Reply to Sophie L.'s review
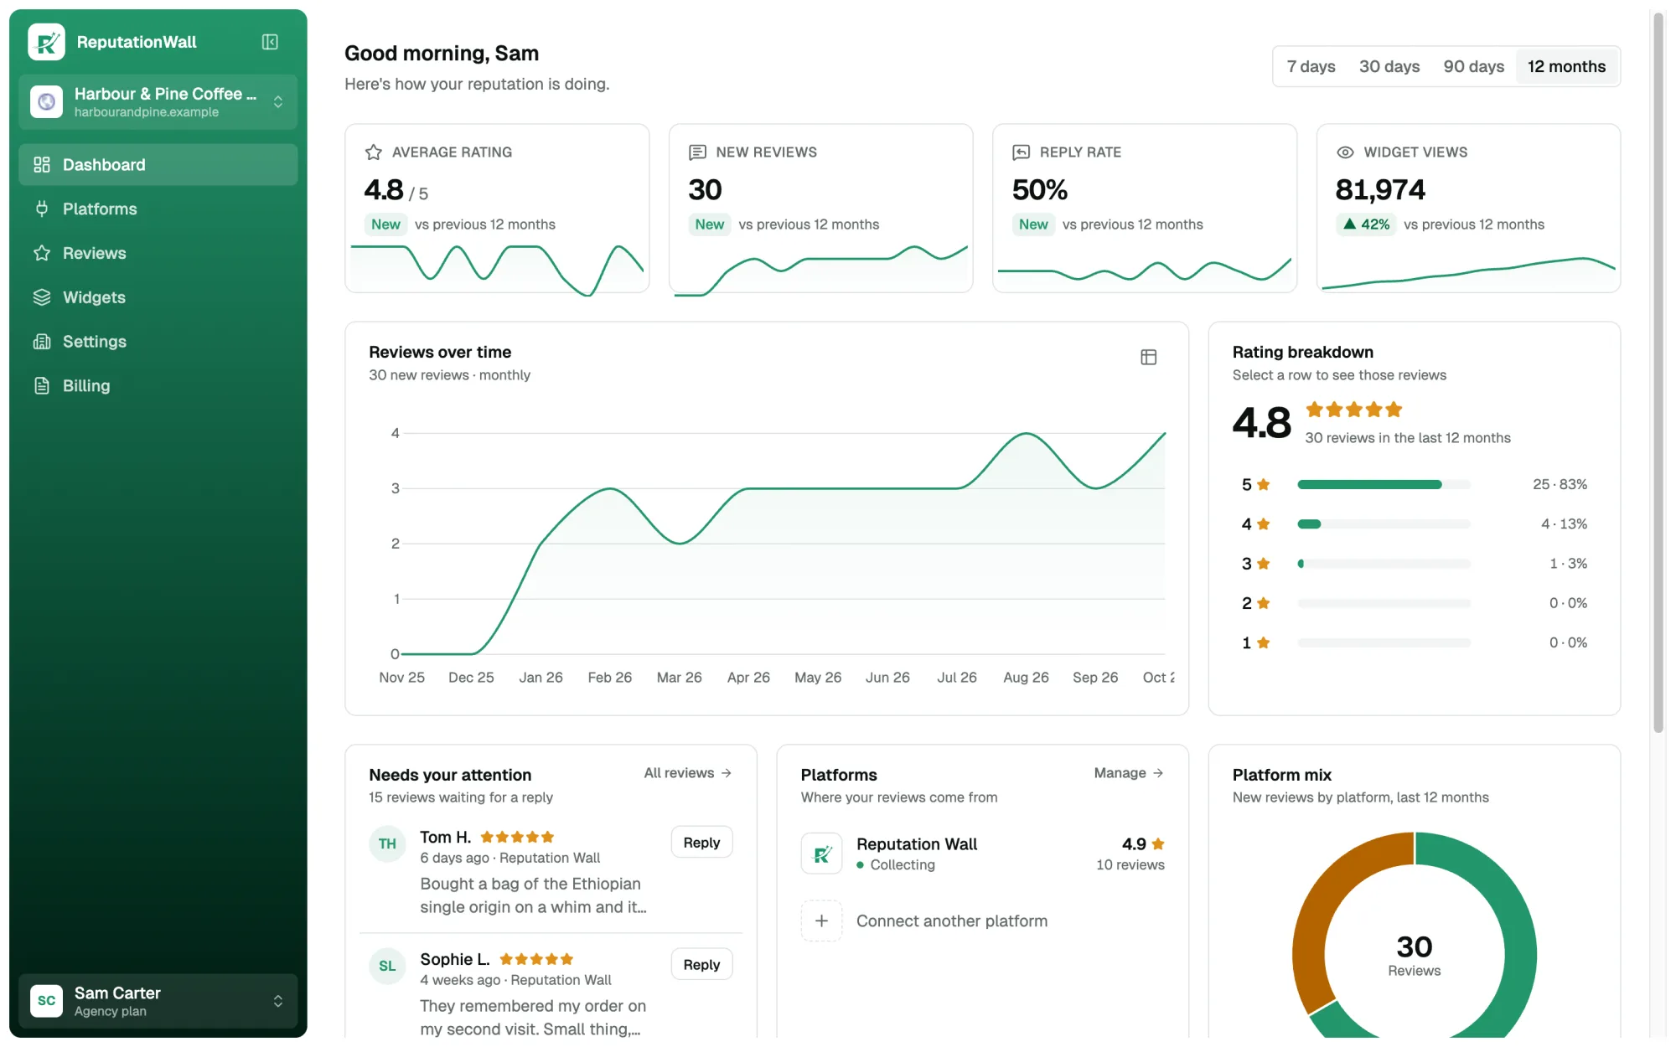This screenshot has width=1676, height=1047. coord(701,965)
